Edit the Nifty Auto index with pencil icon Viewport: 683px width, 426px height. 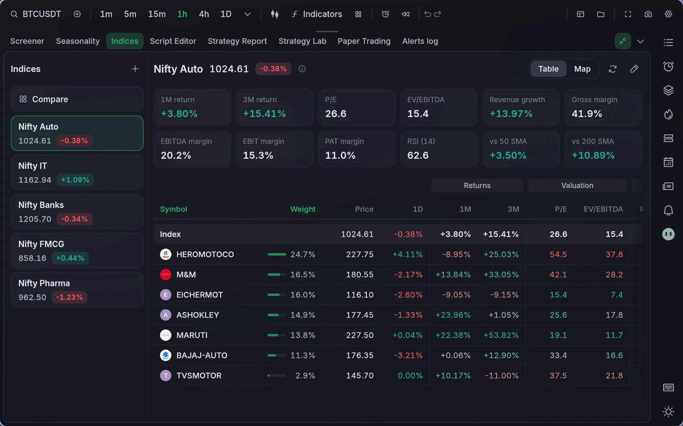click(x=634, y=69)
